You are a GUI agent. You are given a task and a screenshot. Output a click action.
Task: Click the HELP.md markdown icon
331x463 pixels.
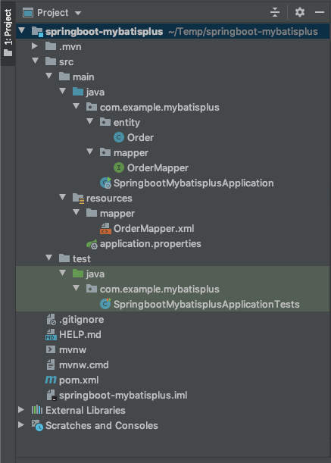(51, 334)
